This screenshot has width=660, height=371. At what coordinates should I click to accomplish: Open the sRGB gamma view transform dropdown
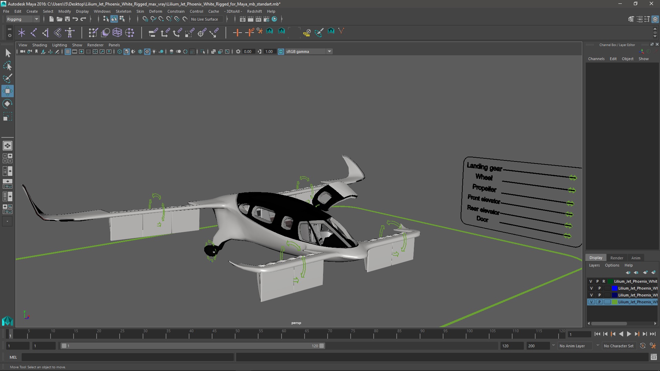[309, 52]
